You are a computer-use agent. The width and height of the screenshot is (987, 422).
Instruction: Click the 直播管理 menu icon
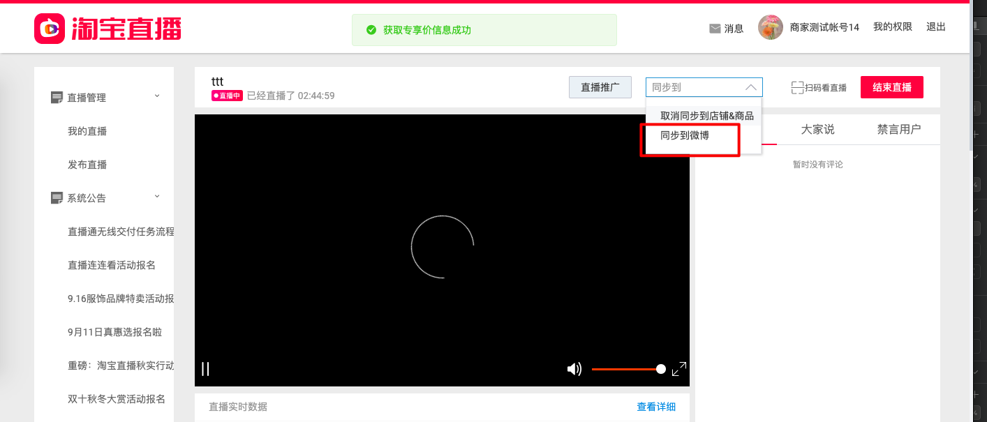(57, 98)
